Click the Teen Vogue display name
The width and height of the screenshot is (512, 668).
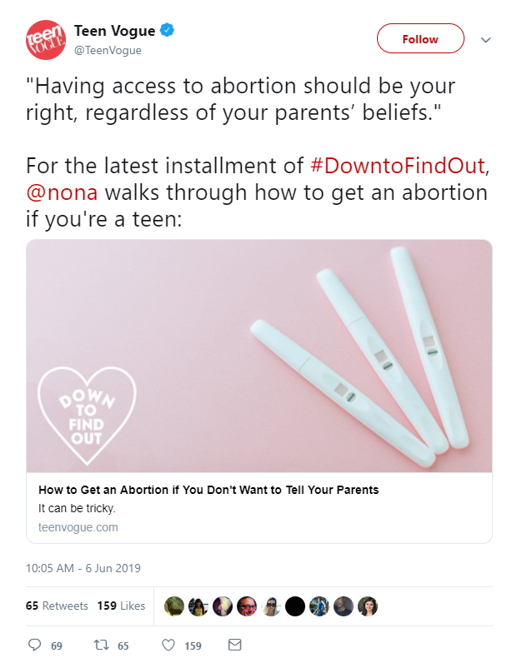[114, 31]
